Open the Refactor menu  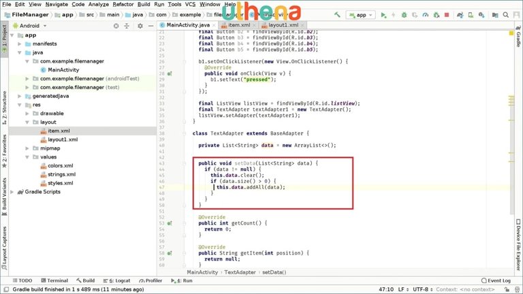(x=123, y=4)
